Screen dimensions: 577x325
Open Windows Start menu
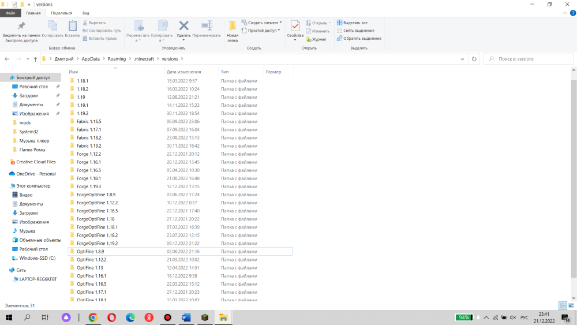(x=9, y=317)
